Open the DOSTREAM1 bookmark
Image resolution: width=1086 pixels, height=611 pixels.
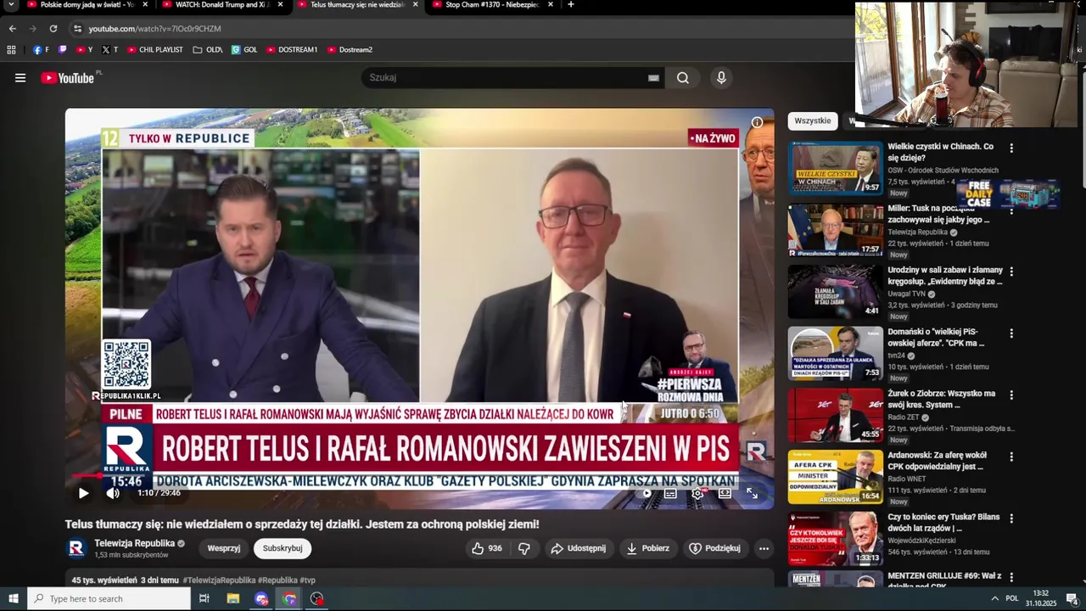291,50
